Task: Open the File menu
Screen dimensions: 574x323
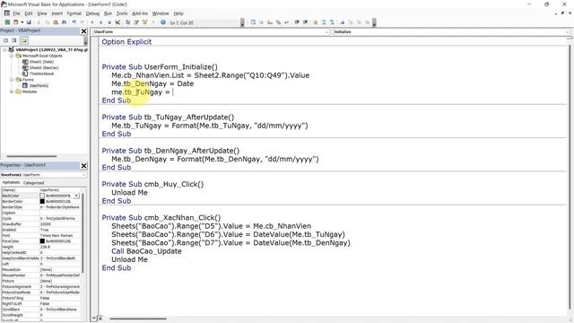Action: click(16, 13)
